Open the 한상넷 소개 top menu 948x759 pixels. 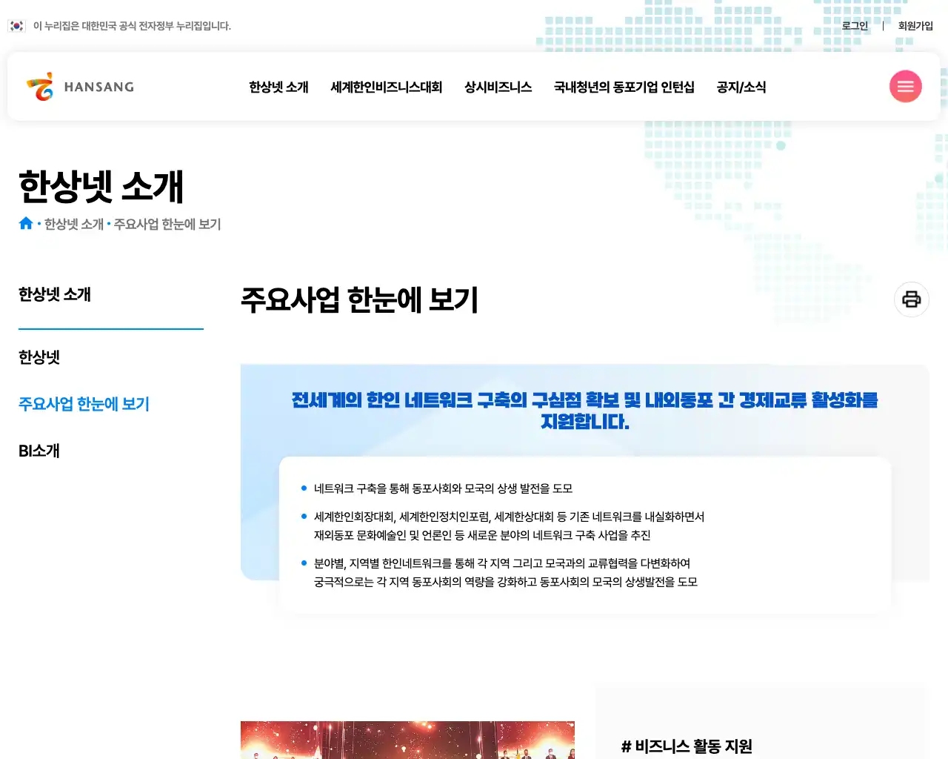(278, 87)
